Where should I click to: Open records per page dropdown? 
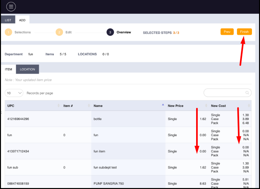(14, 93)
